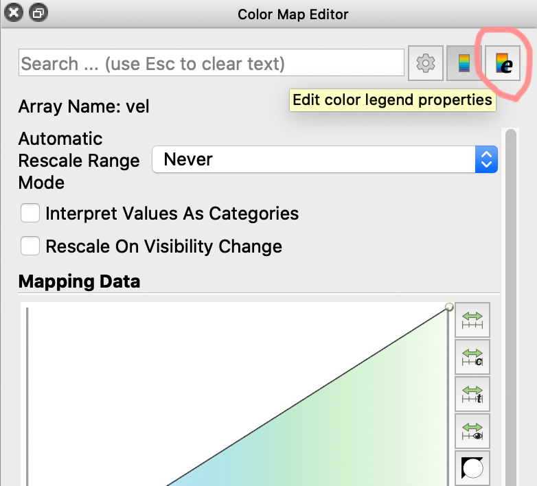
Task: Click the Mapping Data section header
Action: (79, 281)
